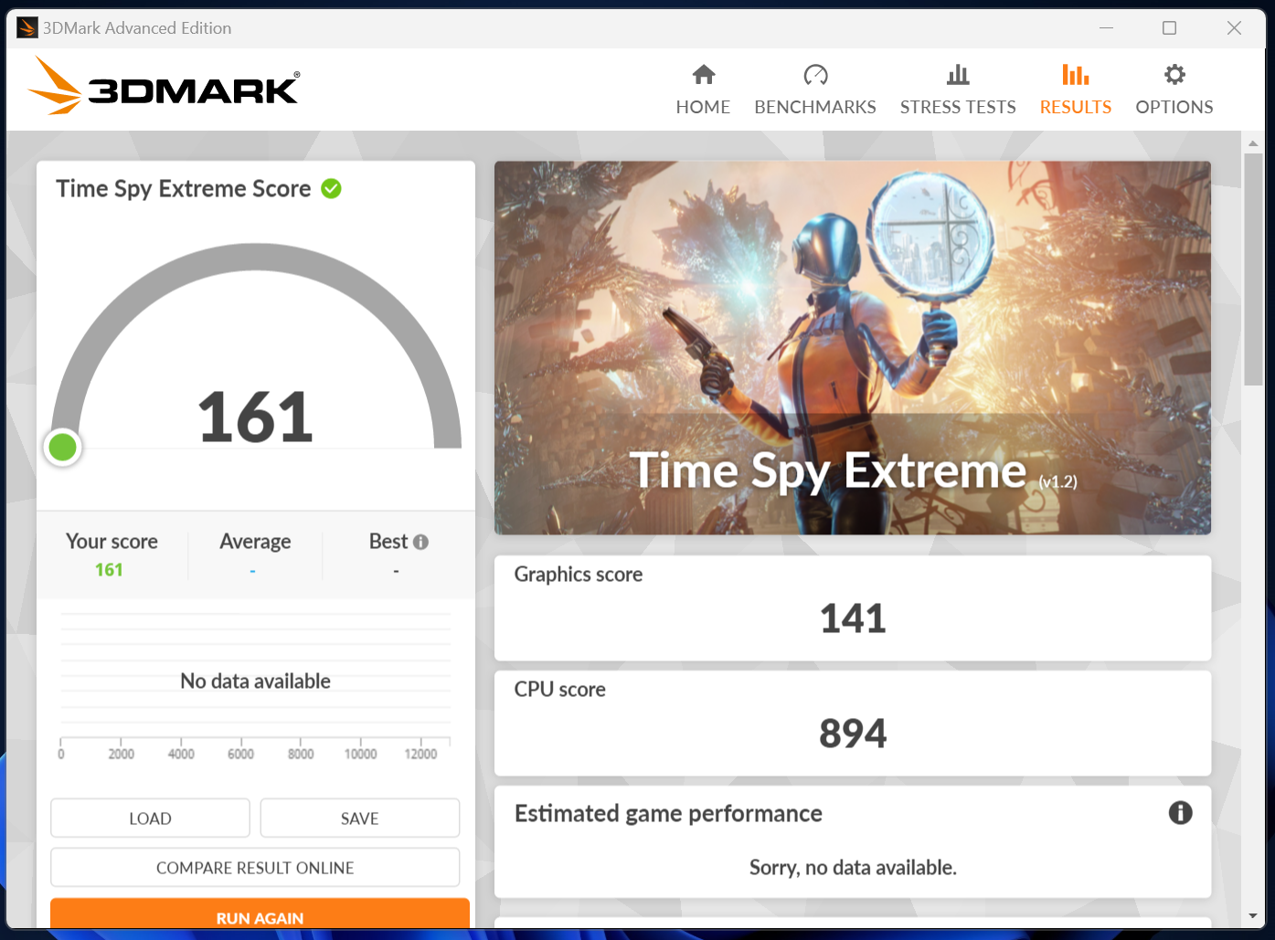
Task: Click the green dot on score gauge
Action: (63, 448)
